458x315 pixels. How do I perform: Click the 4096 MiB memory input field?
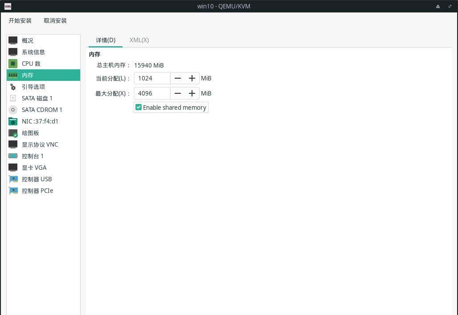click(151, 93)
